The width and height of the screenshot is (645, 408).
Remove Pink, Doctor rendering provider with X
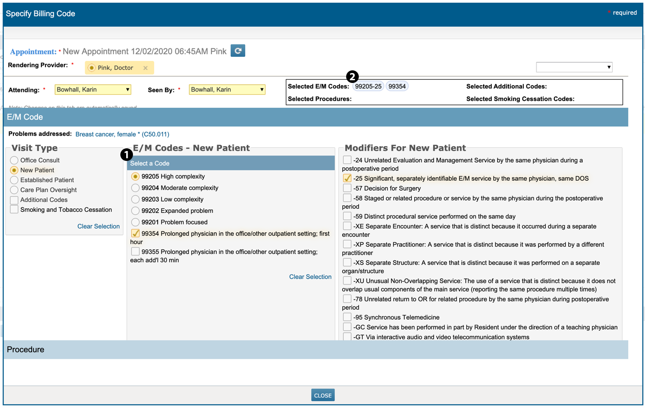point(146,68)
